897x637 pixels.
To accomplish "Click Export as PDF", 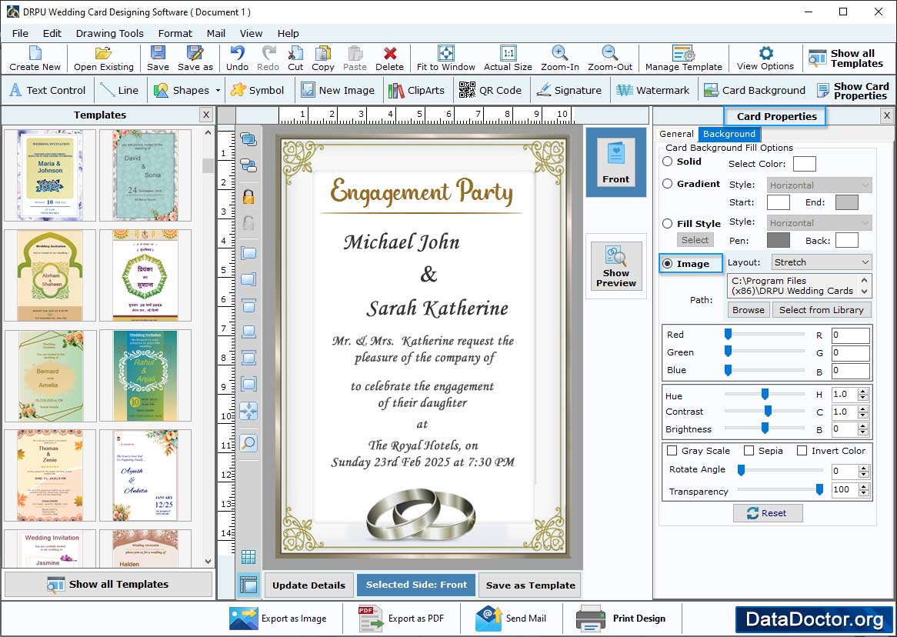I will [x=402, y=618].
